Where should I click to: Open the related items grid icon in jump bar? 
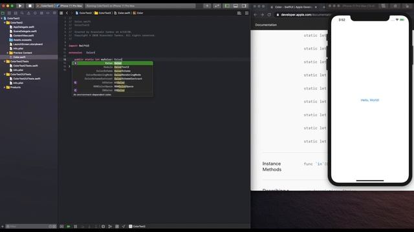[61, 13]
